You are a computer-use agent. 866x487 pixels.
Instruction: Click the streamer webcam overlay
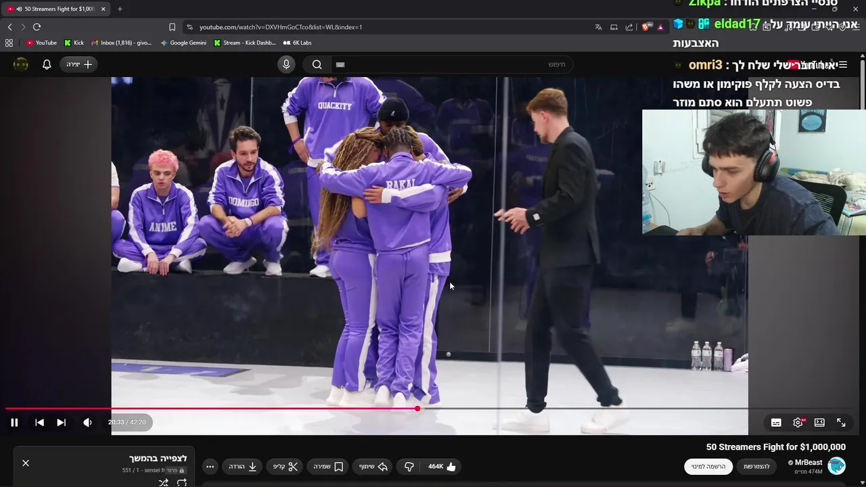[x=754, y=172]
